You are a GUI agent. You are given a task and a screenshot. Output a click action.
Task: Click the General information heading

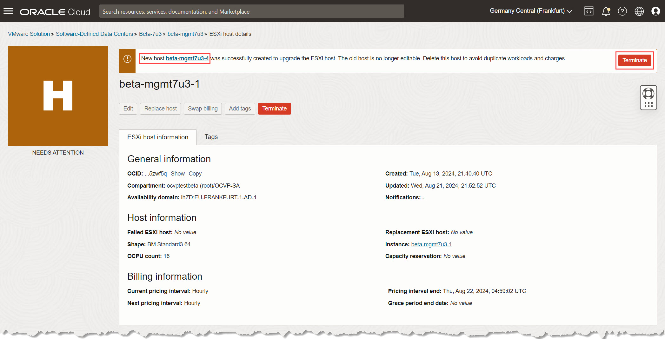click(169, 159)
